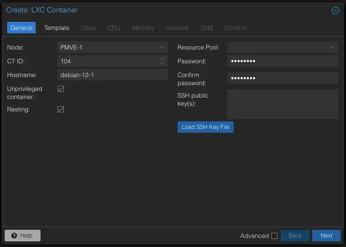Open the Template tab
The height and width of the screenshot is (247, 346).
57,28
